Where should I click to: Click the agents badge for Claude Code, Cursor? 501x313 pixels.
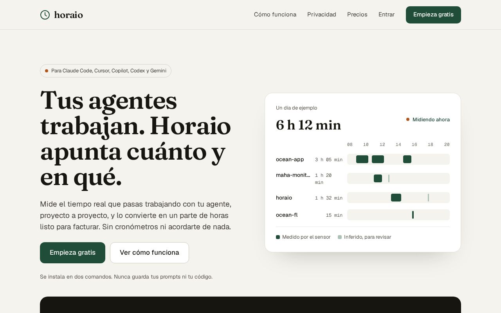pos(106,71)
